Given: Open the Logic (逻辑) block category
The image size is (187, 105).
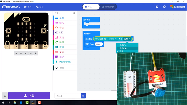Looking at the screenshot, I should coord(65,47).
